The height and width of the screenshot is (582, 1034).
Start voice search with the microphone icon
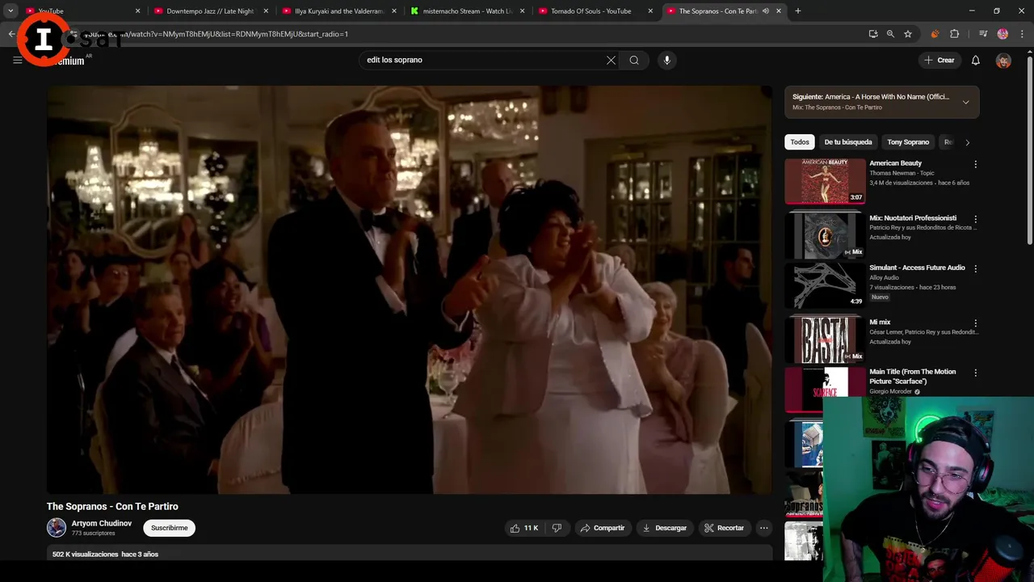tap(666, 60)
